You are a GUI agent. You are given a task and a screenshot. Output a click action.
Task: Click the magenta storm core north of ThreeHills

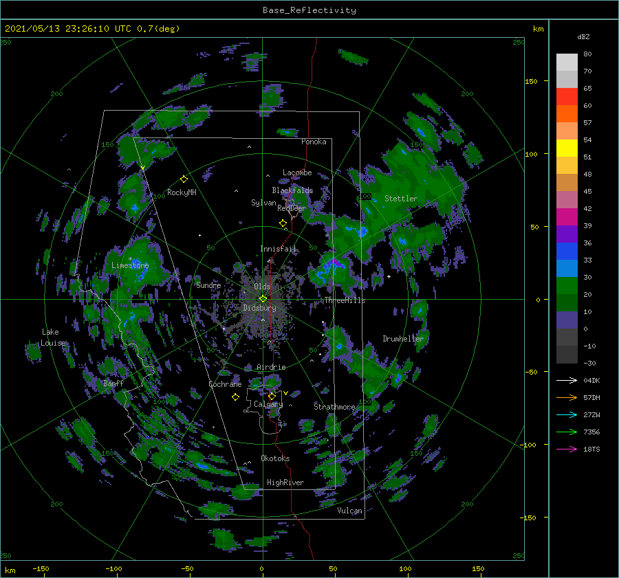point(335,262)
